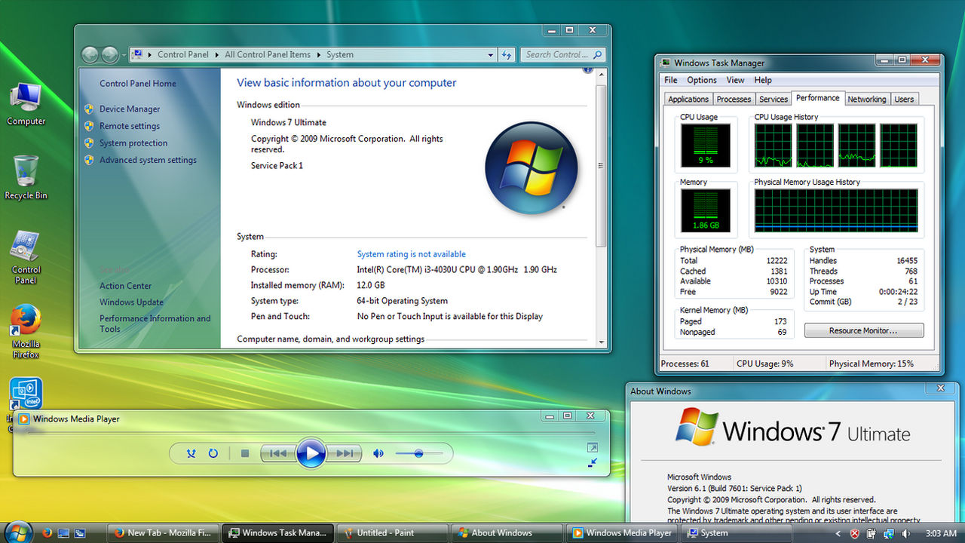
Task: Open the System window help icon
Action: click(587, 70)
